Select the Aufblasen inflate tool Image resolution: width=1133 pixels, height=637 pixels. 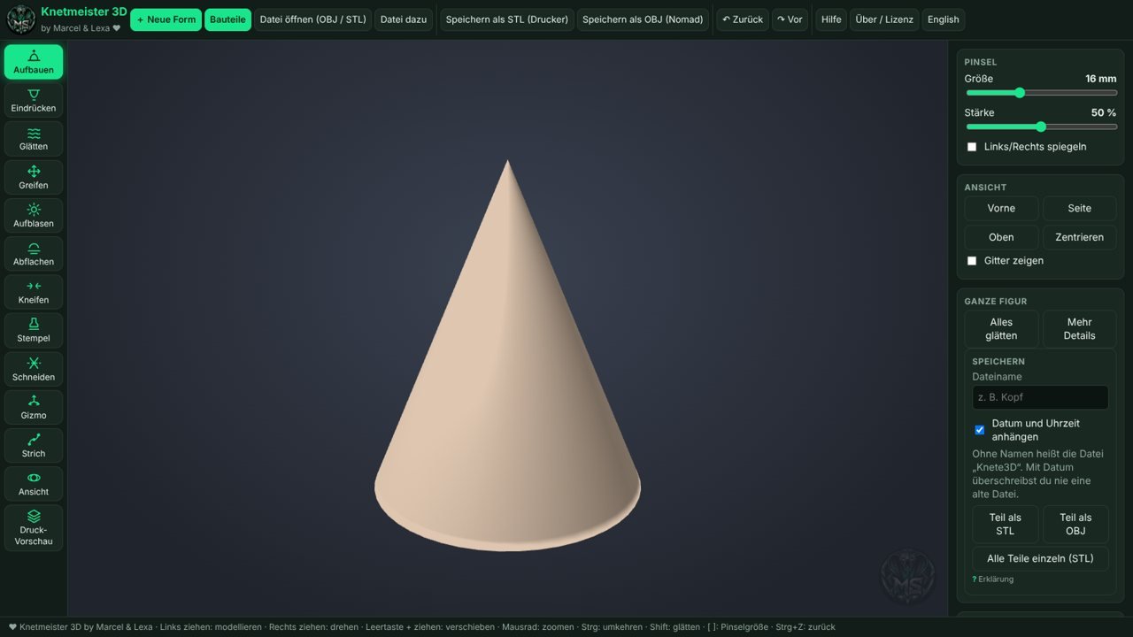pos(34,215)
